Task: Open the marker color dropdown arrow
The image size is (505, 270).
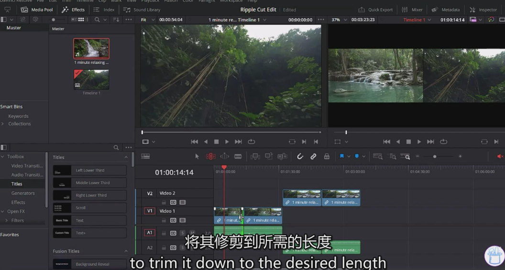Action: point(363,156)
